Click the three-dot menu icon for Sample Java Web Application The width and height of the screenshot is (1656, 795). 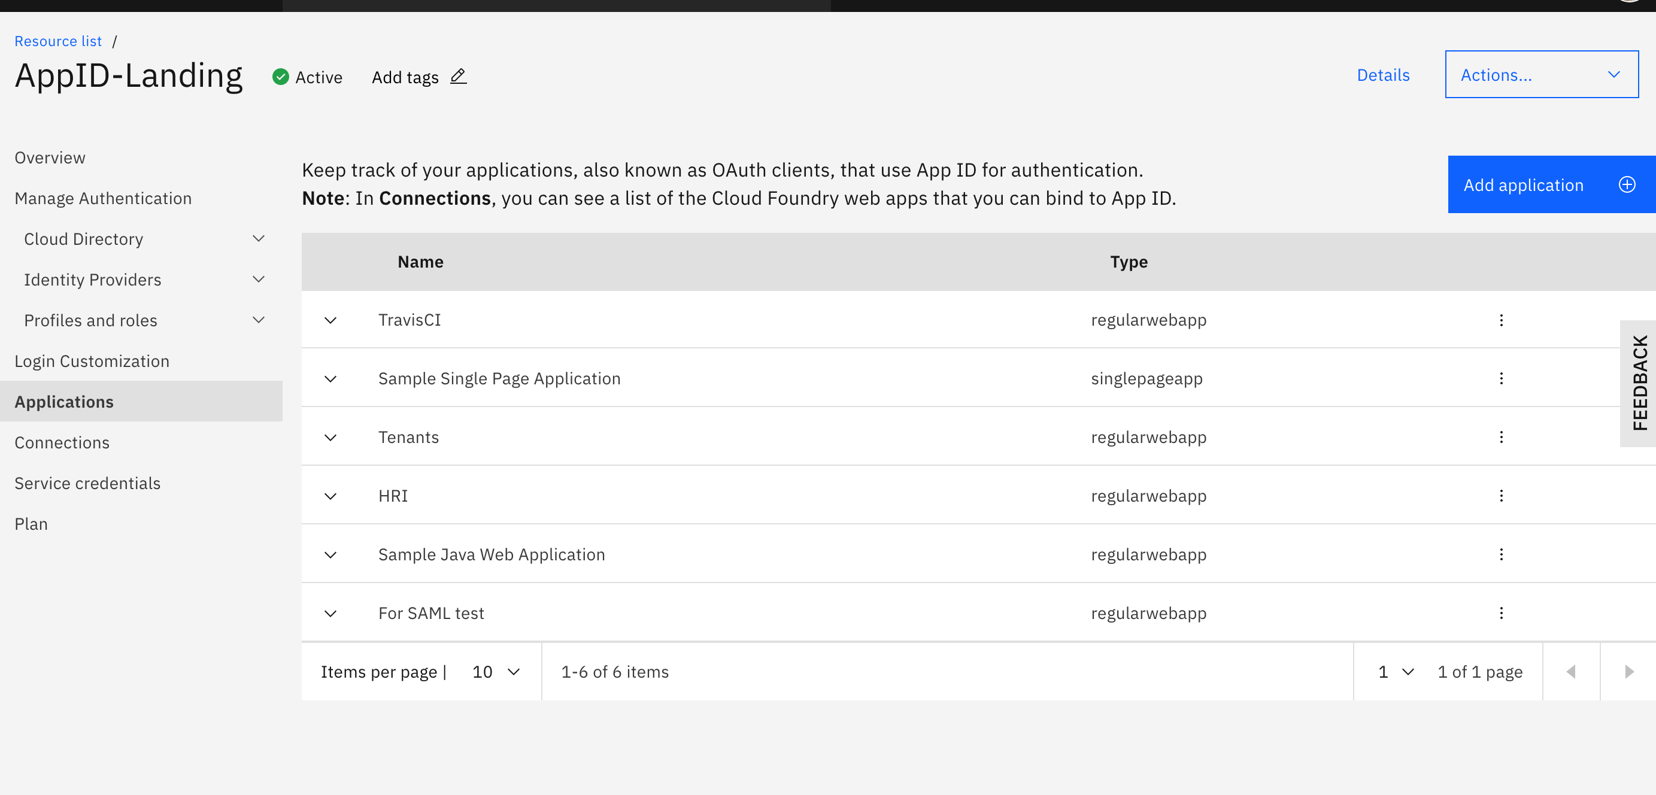[x=1502, y=554]
